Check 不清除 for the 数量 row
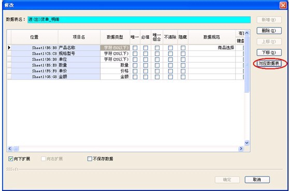Image resolution: width=289 pixels, height=191 pixels. tap(170, 65)
